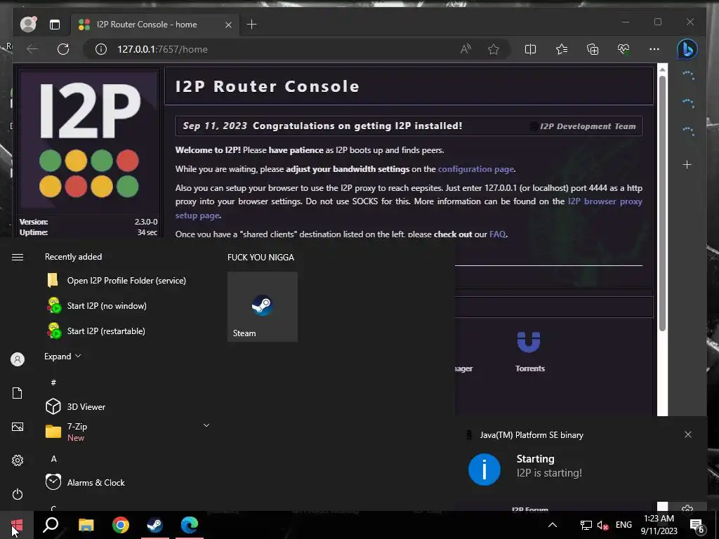View site information icon in address bar

pyautogui.click(x=101, y=49)
